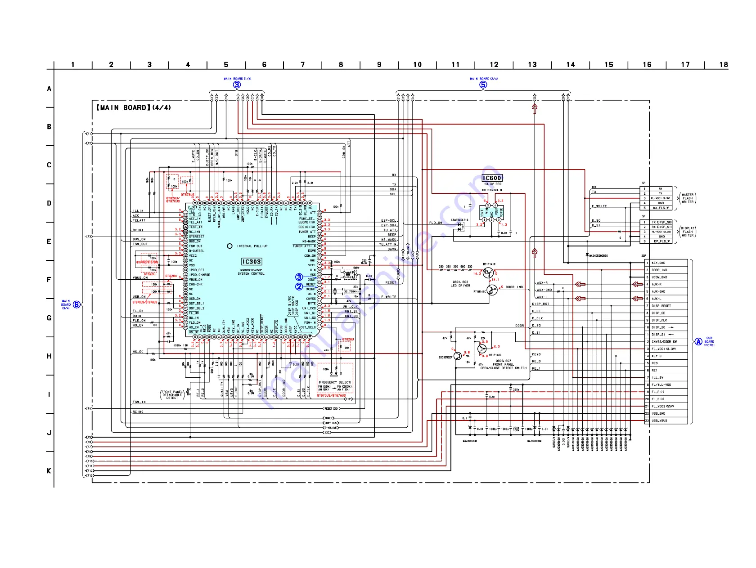This screenshot has width=756, height=568.
Task: Click circled 3 waveform marker near XOUT pin
Action: pyautogui.click(x=299, y=277)
